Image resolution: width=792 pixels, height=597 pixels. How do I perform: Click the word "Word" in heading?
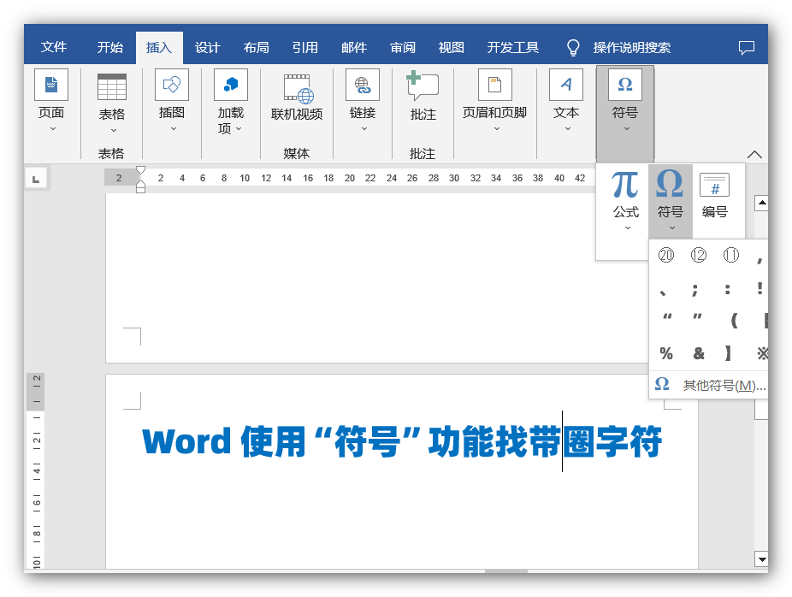coord(187,441)
